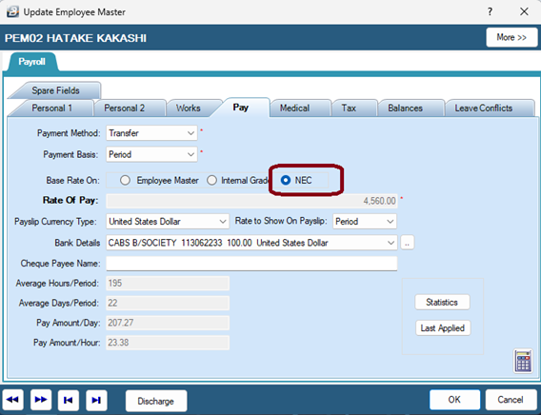Screen dimensions: 541x415
Task: Select Employee Master base rate option
Action: pos(125,180)
